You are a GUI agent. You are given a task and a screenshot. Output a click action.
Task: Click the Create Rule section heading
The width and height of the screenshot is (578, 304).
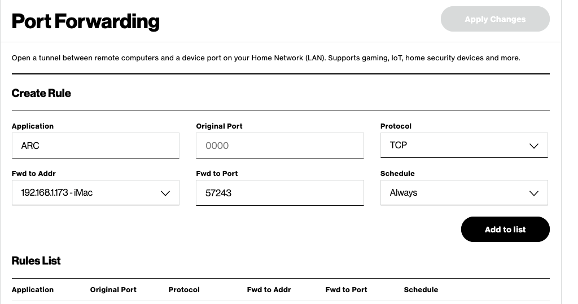(x=41, y=93)
